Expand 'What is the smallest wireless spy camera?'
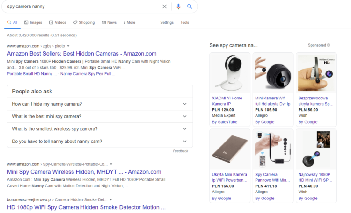The image size is (351, 213). pyautogui.click(x=100, y=129)
